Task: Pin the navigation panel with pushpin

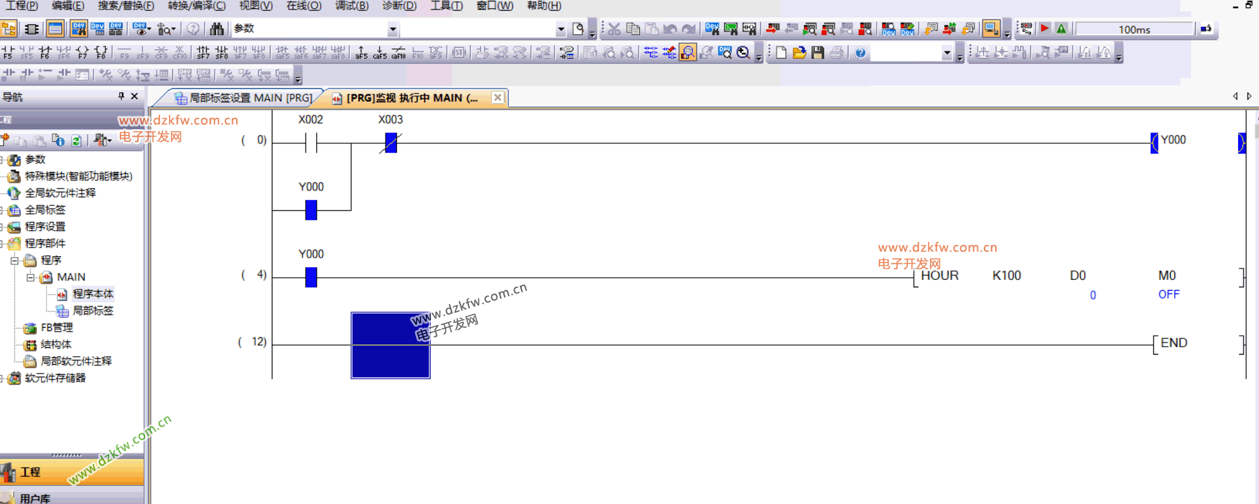Action: pyautogui.click(x=121, y=96)
